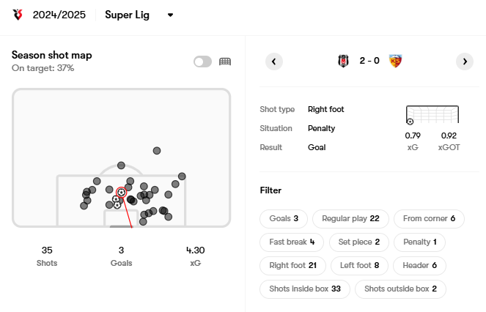Click the goal-frame view icon beside toggle
Image resolution: width=486 pixels, height=312 pixels.
225,62
